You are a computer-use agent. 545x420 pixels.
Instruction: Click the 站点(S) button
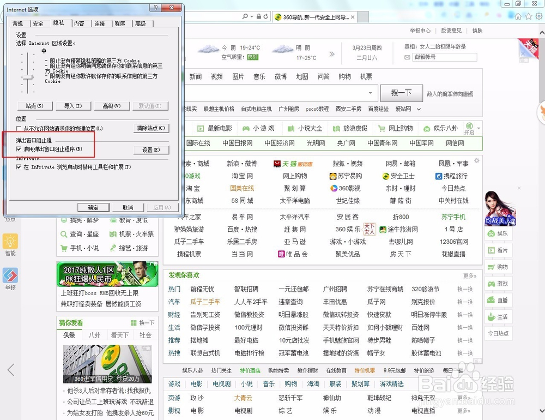[35, 106]
